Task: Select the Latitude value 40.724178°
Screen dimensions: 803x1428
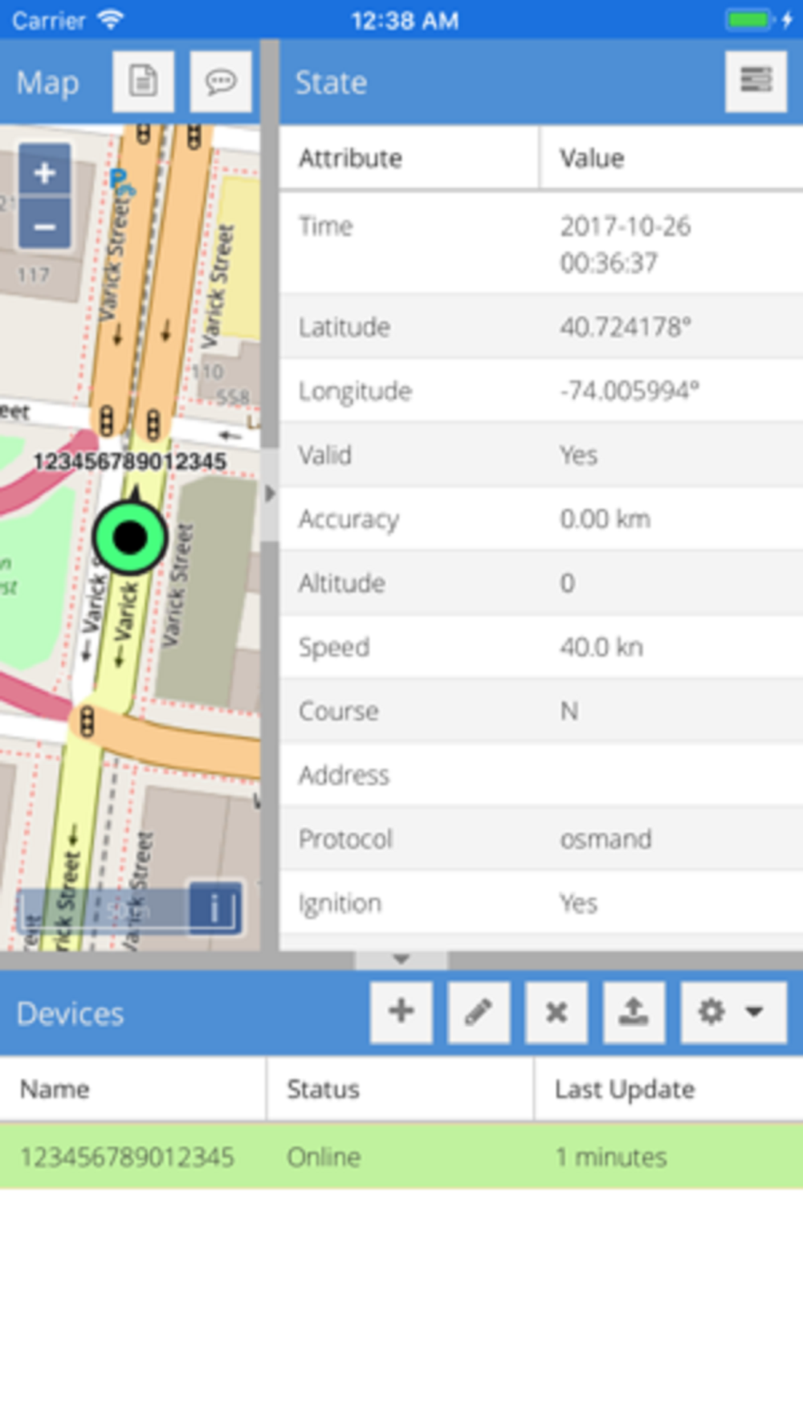Action: [x=626, y=327]
